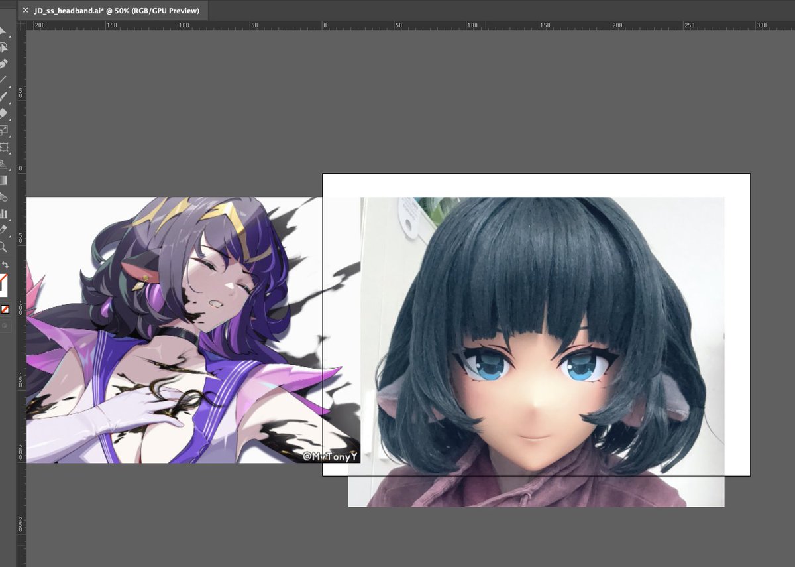Select the Perspective Grid tool
The height and width of the screenshot is (567, 795).
point(3,164)
